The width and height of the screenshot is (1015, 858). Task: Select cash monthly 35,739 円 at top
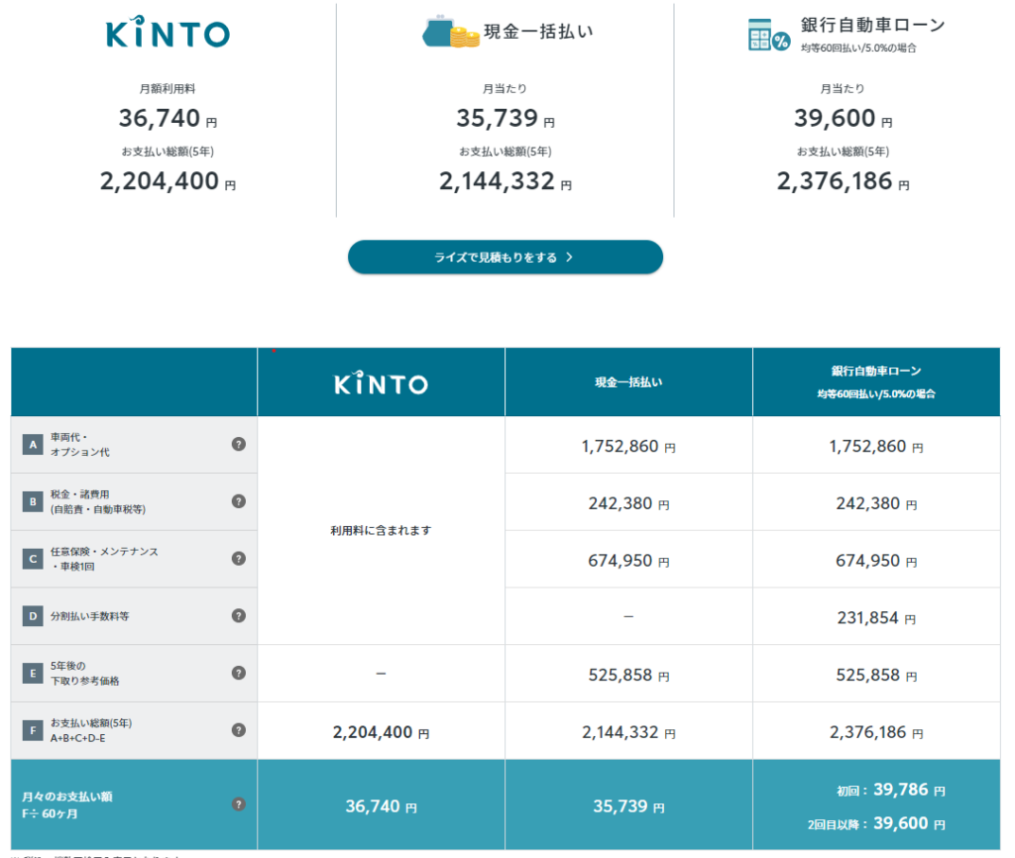505,119
